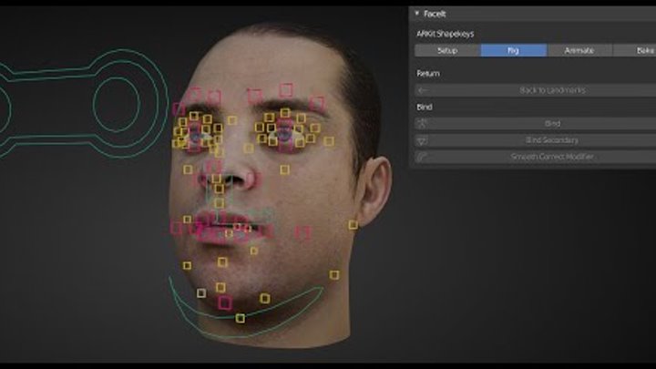Select the yellow cheek control below ear-side eye
656x369 pixels.
(284, 169)
